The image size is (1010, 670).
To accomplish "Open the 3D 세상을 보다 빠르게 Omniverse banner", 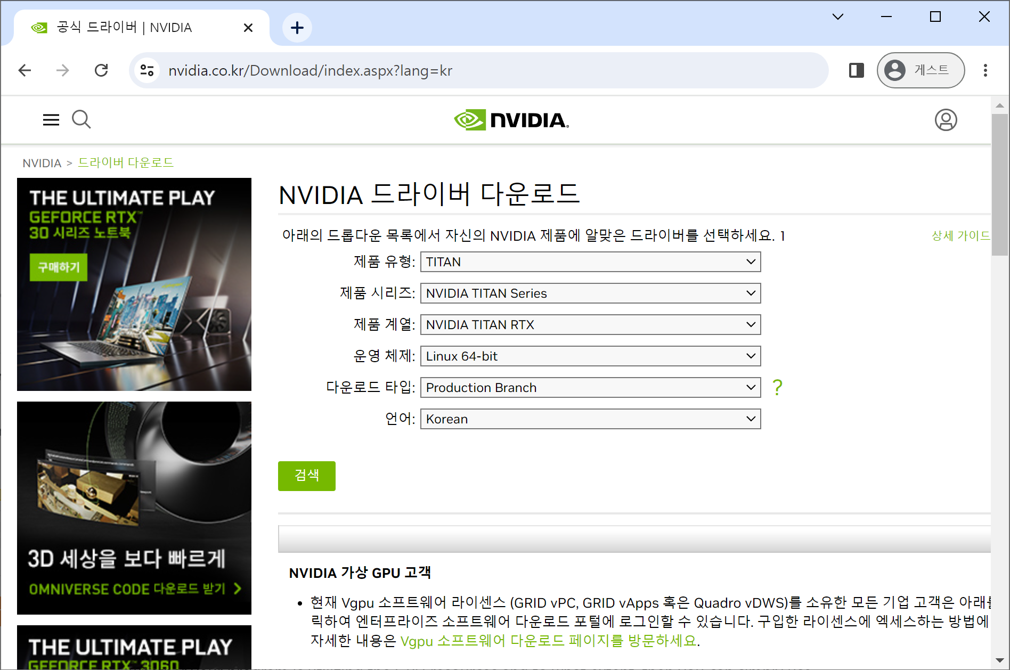I will coord(134,508).
